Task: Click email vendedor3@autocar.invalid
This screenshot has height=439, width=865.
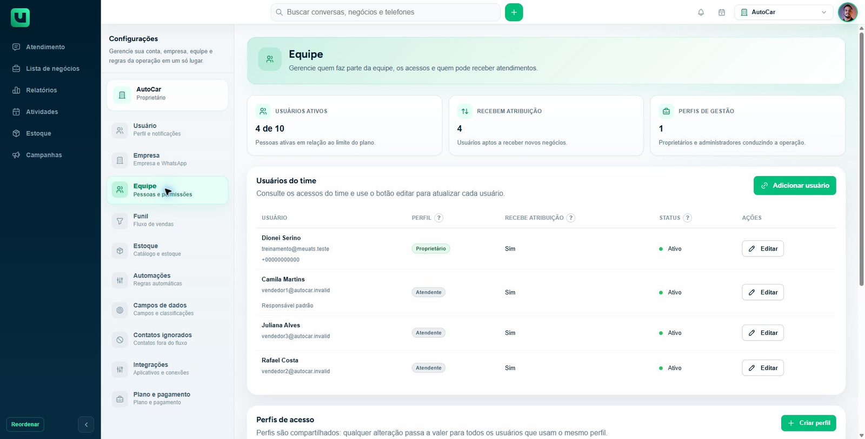Action: (296, 336)
